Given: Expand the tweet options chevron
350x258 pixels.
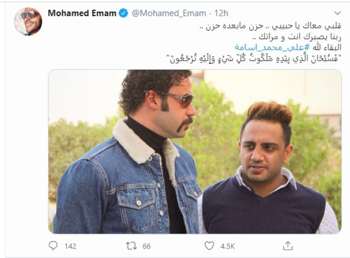Looking at the screenshot, I should 337,13.
